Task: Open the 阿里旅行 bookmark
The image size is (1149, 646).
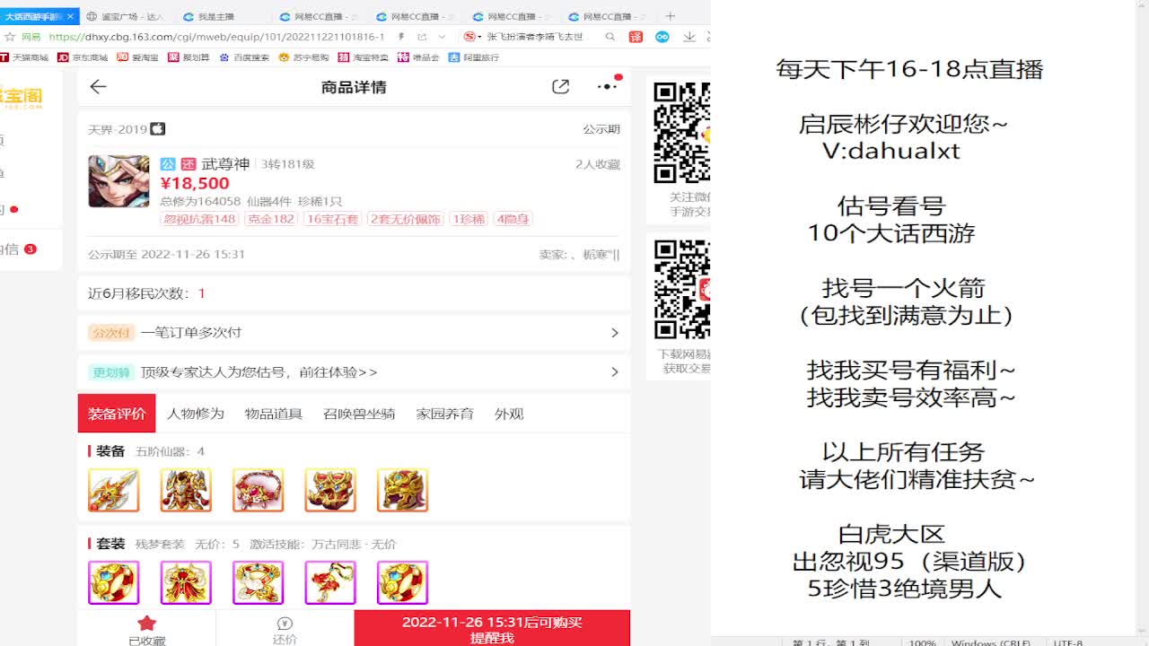Action: (x=474, y=57)
